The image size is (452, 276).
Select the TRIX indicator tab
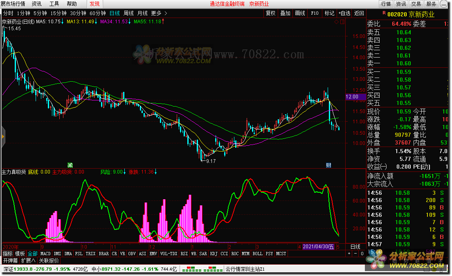pos(90,254)
